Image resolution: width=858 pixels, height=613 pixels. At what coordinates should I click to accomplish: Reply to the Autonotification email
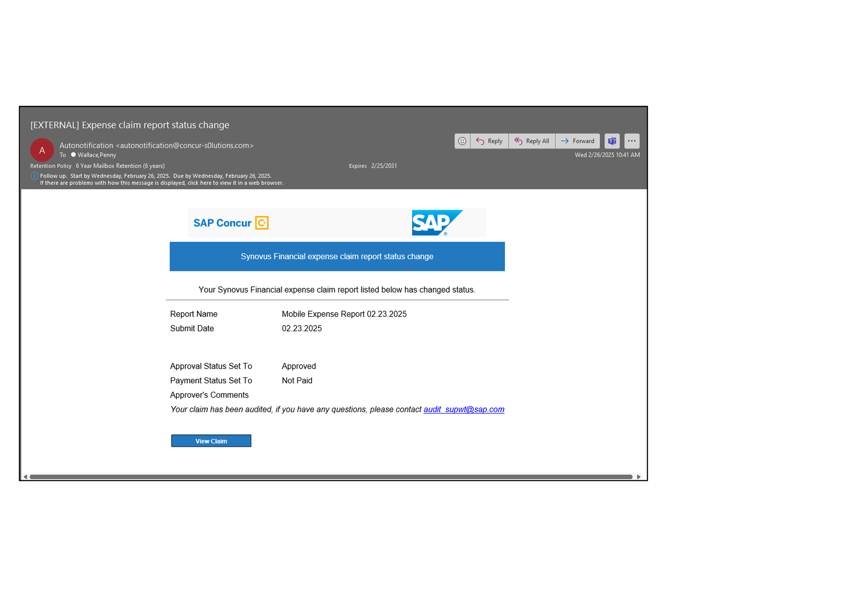[489, 141]
